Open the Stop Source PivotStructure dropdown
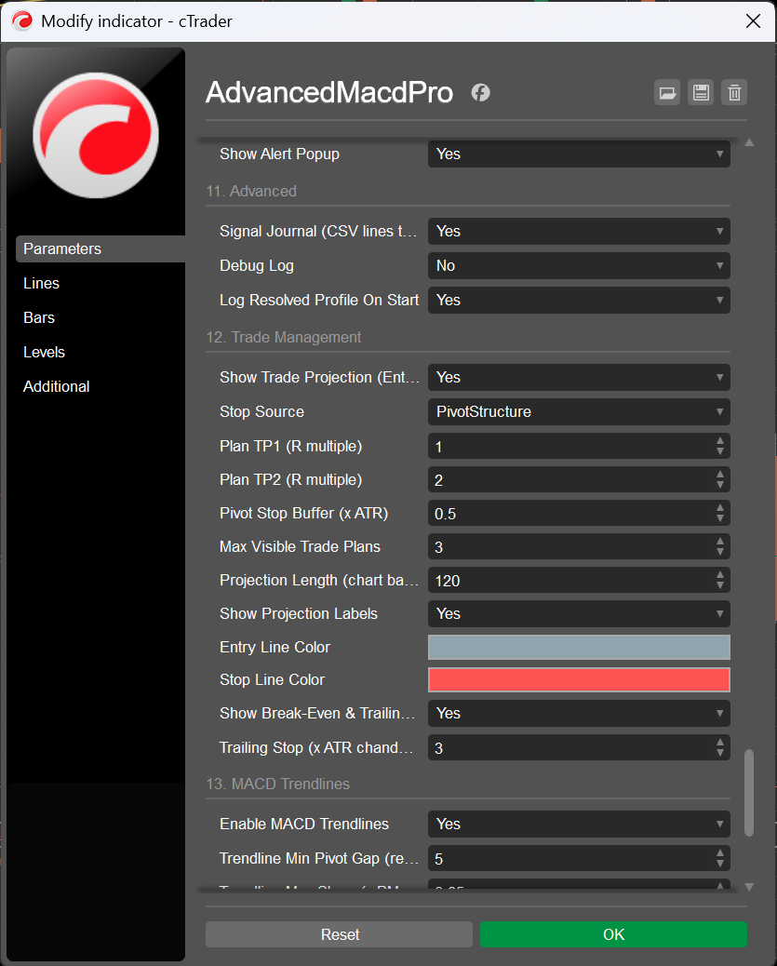The width and height of the screenshot is (777, 966). tap(579, 412)
